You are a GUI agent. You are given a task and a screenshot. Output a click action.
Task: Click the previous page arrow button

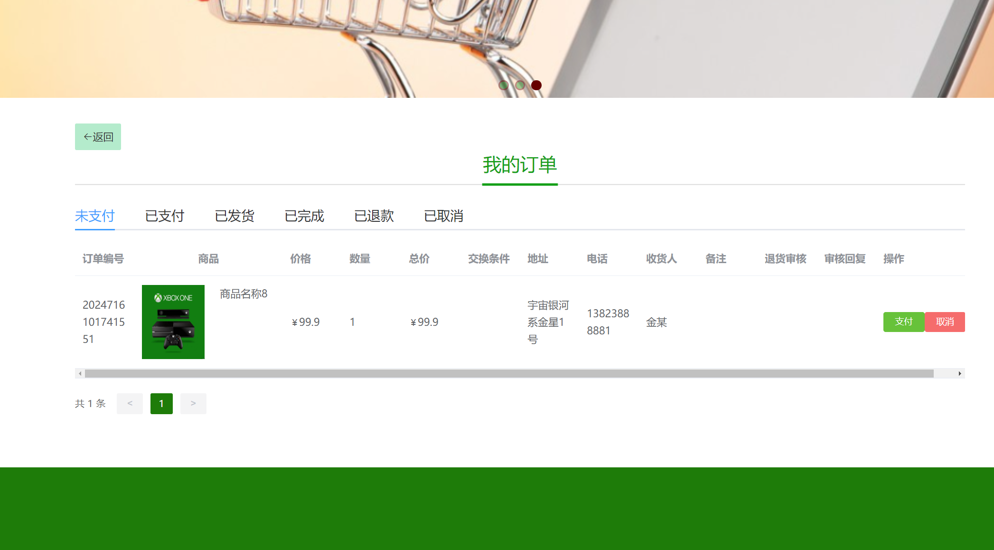tap(130, 403)
